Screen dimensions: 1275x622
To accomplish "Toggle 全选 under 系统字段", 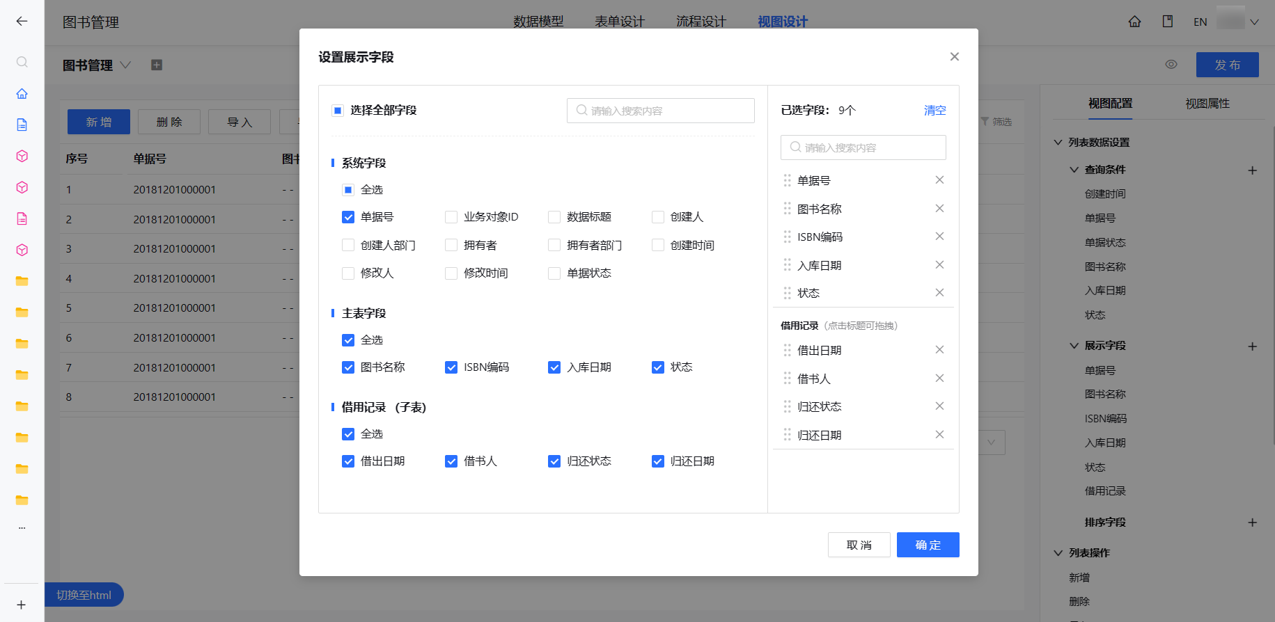I will pyautogui.click(x=348, y=189).
